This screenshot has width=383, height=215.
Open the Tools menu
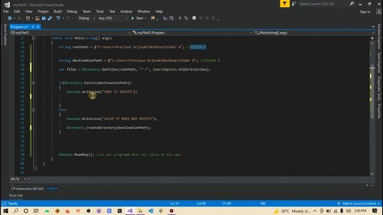(x=100, y=11)
